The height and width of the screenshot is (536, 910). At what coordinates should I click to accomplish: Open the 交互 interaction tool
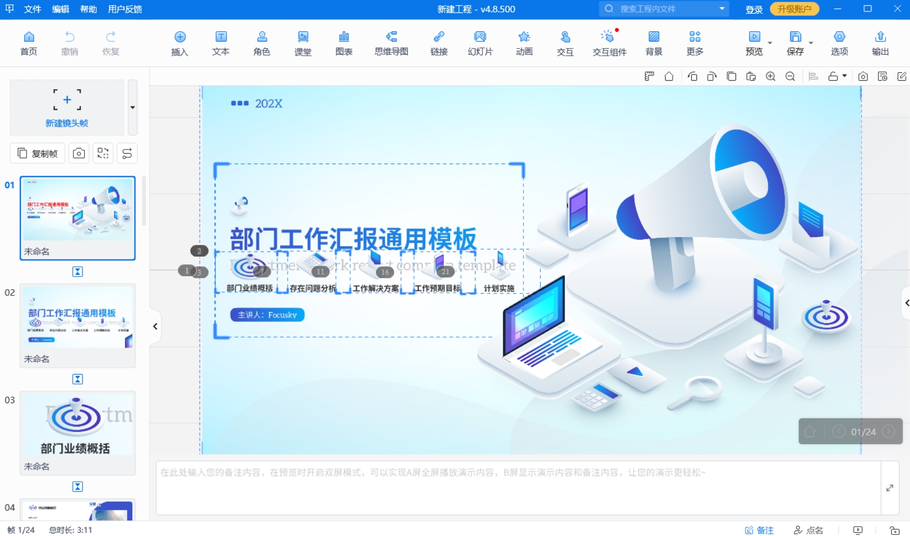click(565, 43)
